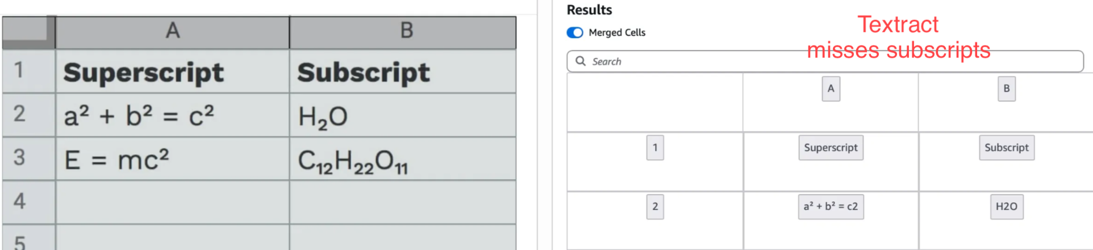The width and height of the screenshot is (1093, 250).
Task: Click the 'a² + b² = c2' result tag
Action: [x=831, y=207]
